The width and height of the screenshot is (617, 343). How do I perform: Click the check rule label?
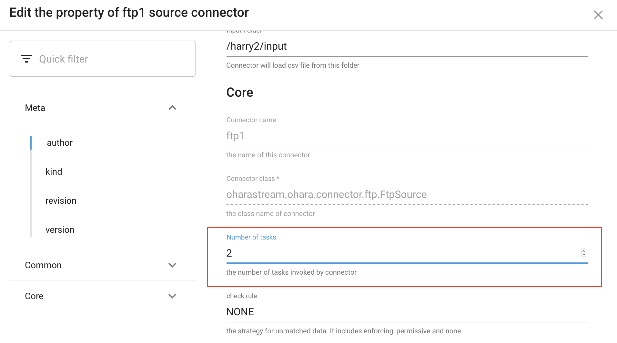242,296
